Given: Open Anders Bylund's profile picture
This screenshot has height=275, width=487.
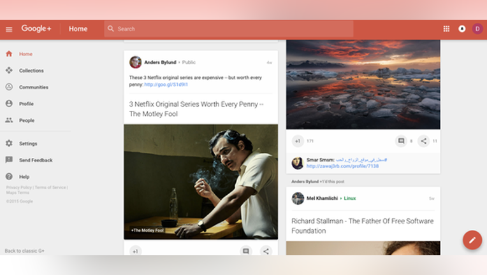Looking at the screenshot, I should click(135, 62).
